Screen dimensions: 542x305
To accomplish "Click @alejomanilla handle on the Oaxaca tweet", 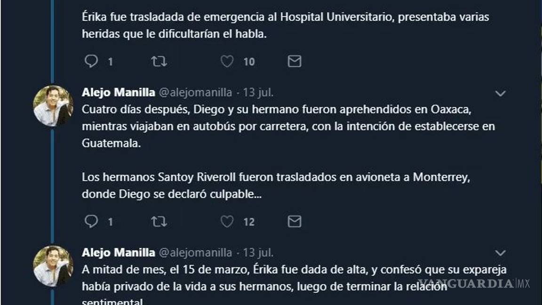I will click(x=195, y=93).
